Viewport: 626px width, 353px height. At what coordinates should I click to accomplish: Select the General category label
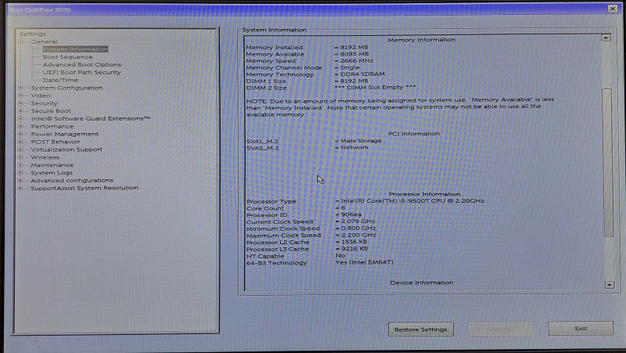click(45, 41)
